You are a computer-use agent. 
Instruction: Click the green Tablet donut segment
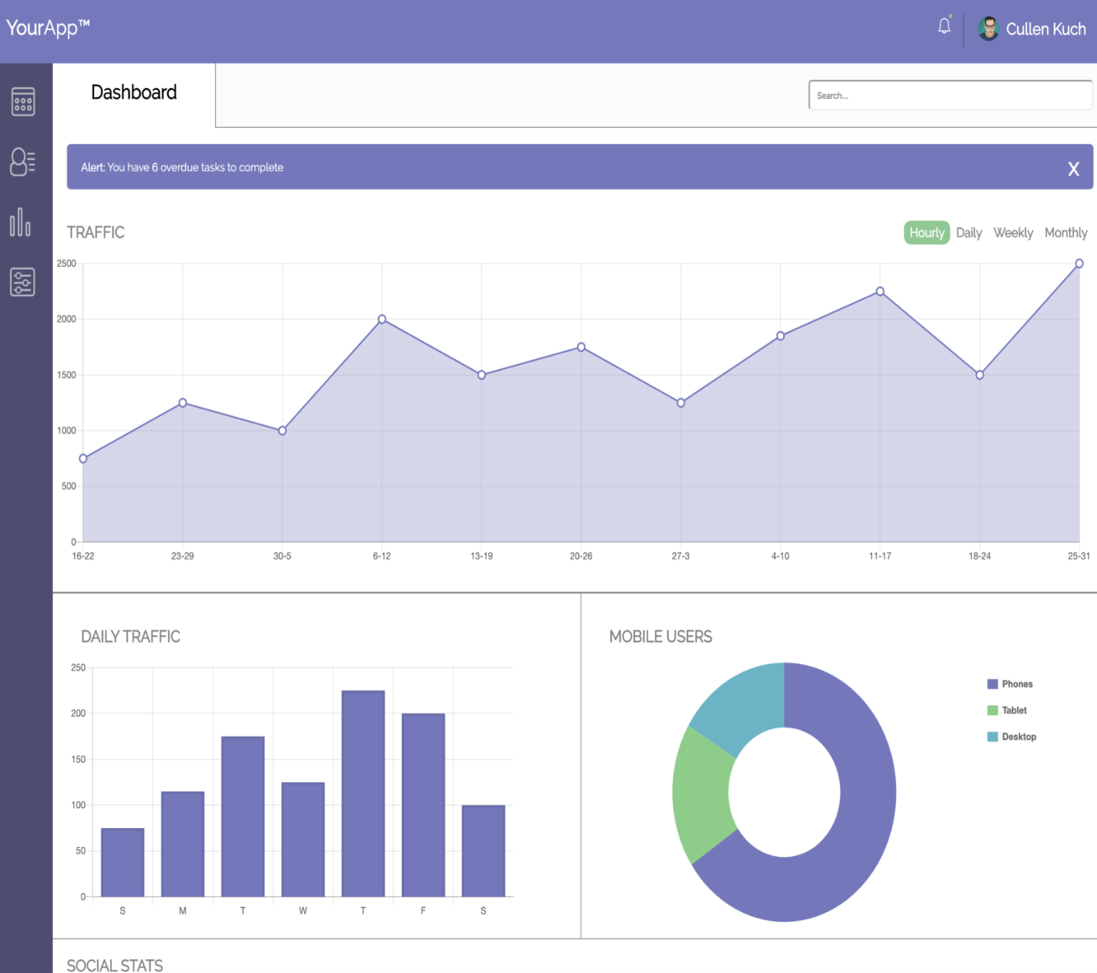[x=703, y=795]
